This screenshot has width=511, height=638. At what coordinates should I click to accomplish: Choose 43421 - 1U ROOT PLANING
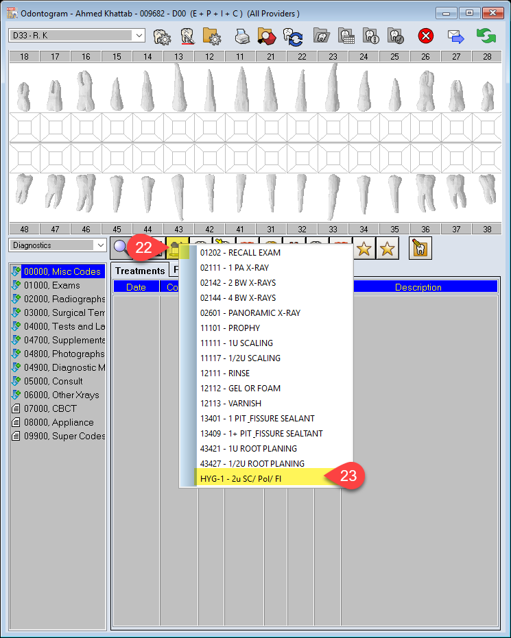coord(265,448)
